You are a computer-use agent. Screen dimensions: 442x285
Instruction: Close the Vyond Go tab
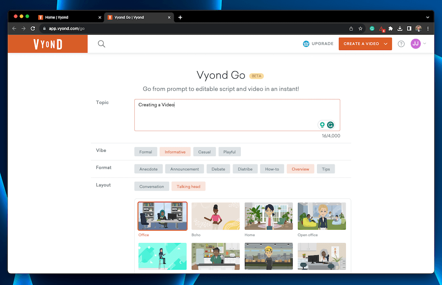click(169, 18)
